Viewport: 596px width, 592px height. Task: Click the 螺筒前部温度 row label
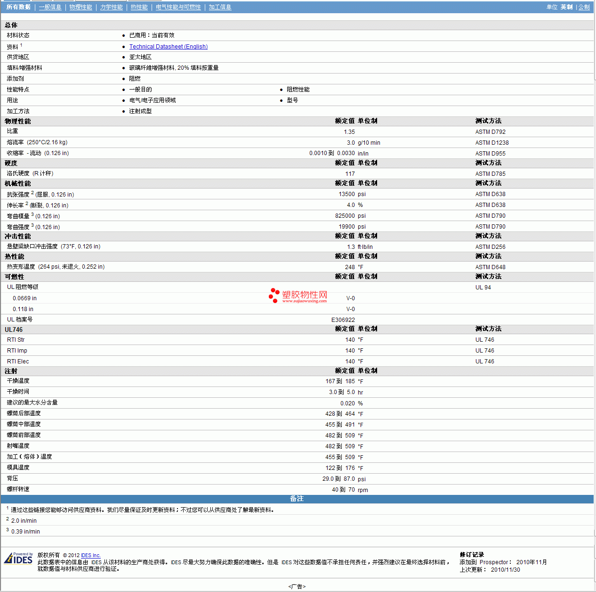point(24,435)
